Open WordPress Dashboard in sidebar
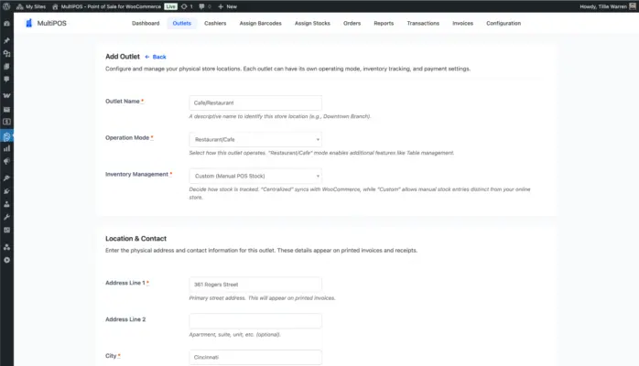The height and width of the screenshot is (366, 639). click(6, 24)
